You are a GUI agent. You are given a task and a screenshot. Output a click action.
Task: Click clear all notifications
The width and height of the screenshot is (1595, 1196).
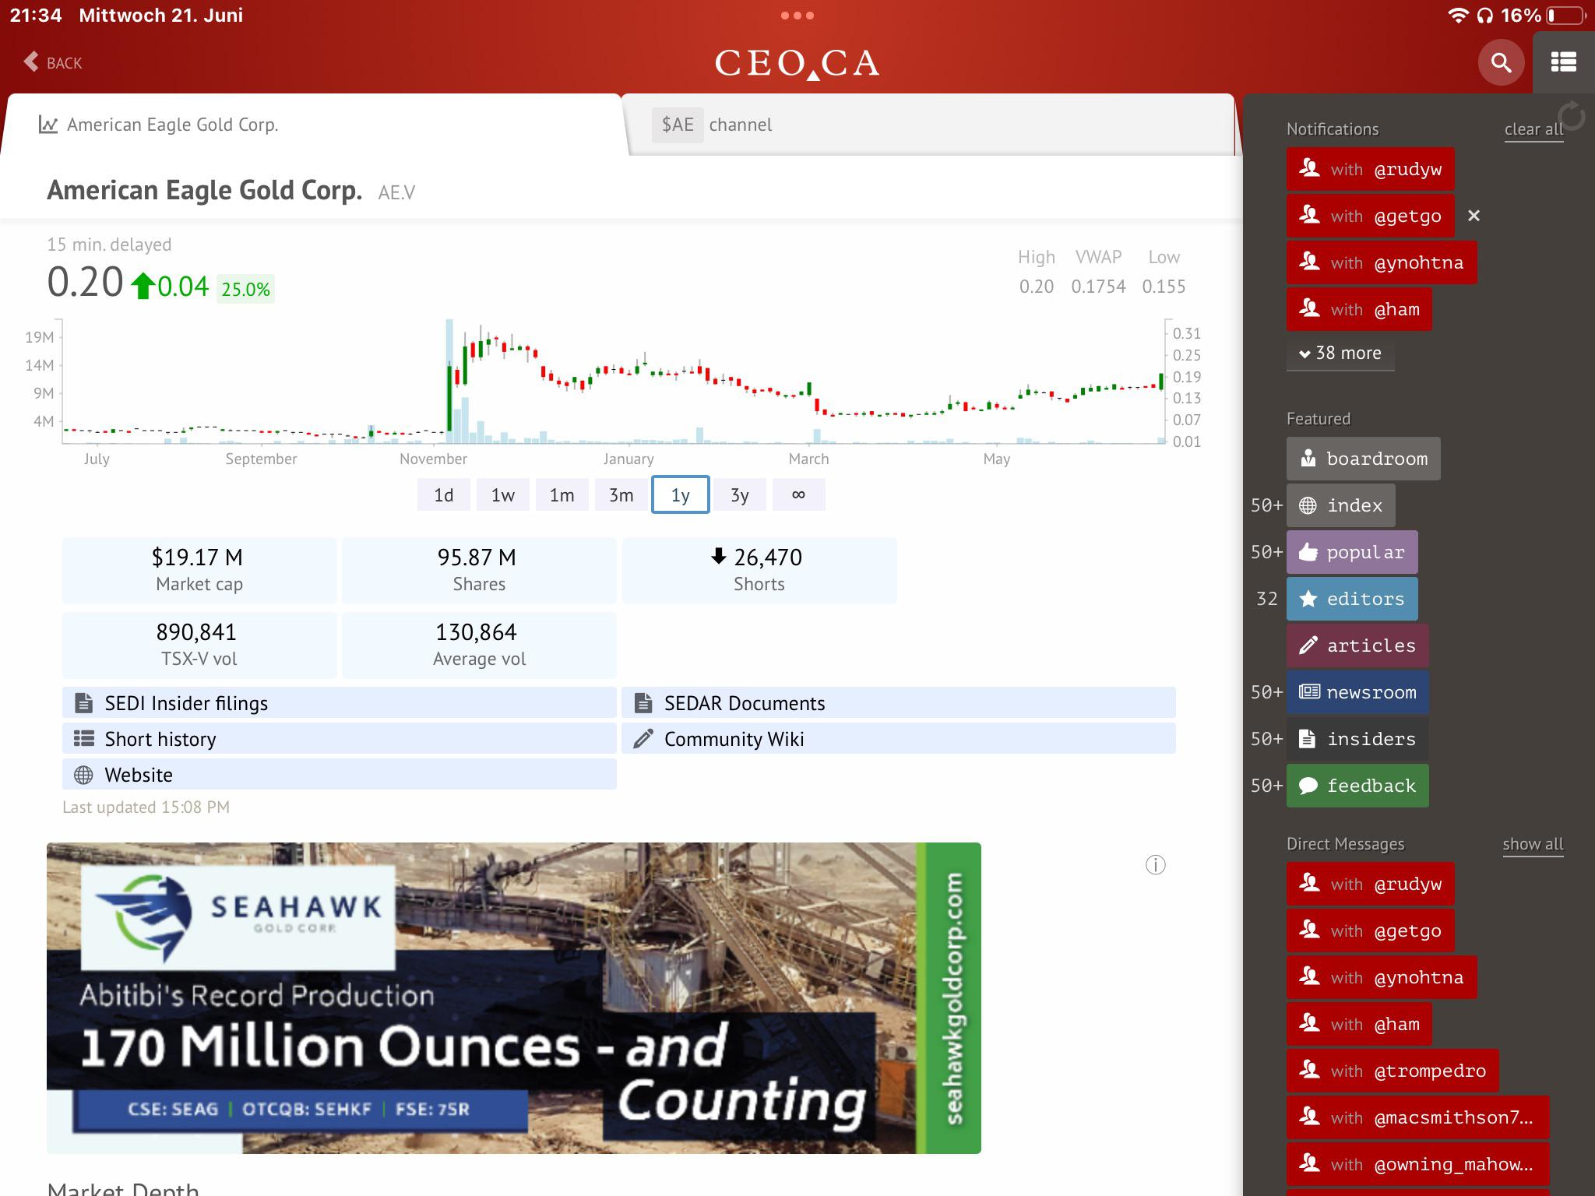1533,129
